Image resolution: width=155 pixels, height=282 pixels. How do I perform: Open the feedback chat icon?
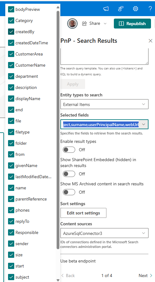point(121,9)
